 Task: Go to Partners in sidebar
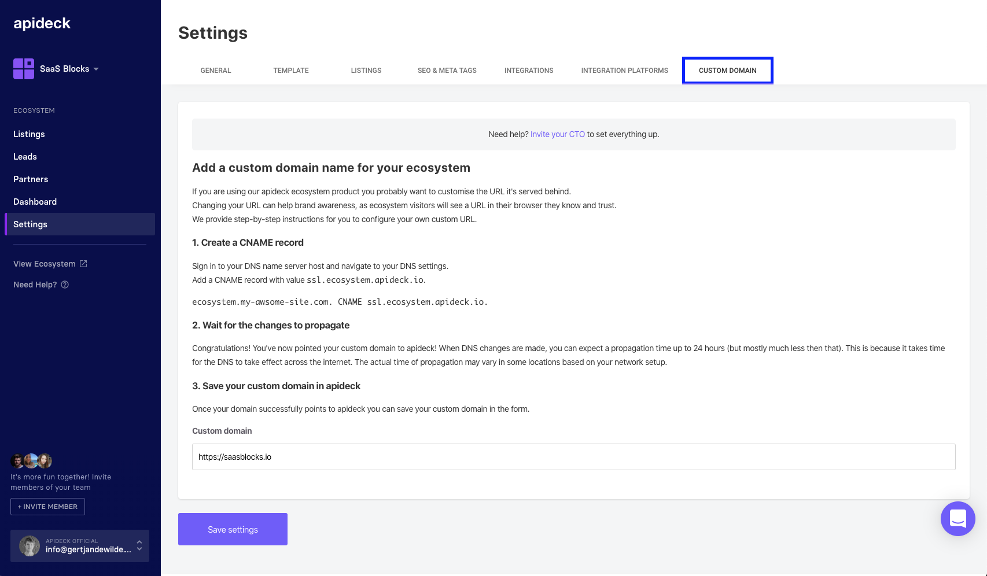click(31, 179)
